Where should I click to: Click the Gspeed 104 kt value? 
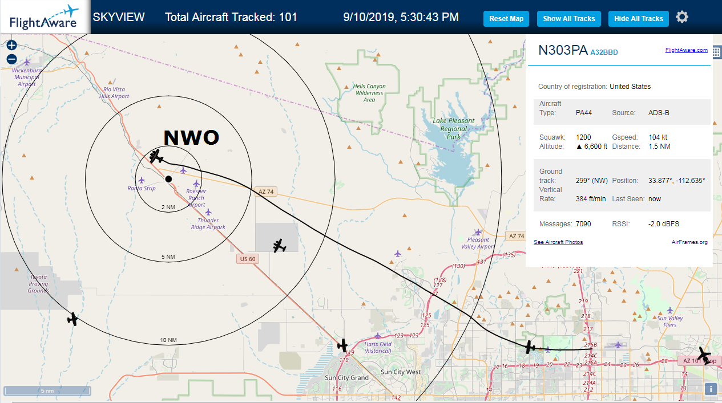point(658,137)
